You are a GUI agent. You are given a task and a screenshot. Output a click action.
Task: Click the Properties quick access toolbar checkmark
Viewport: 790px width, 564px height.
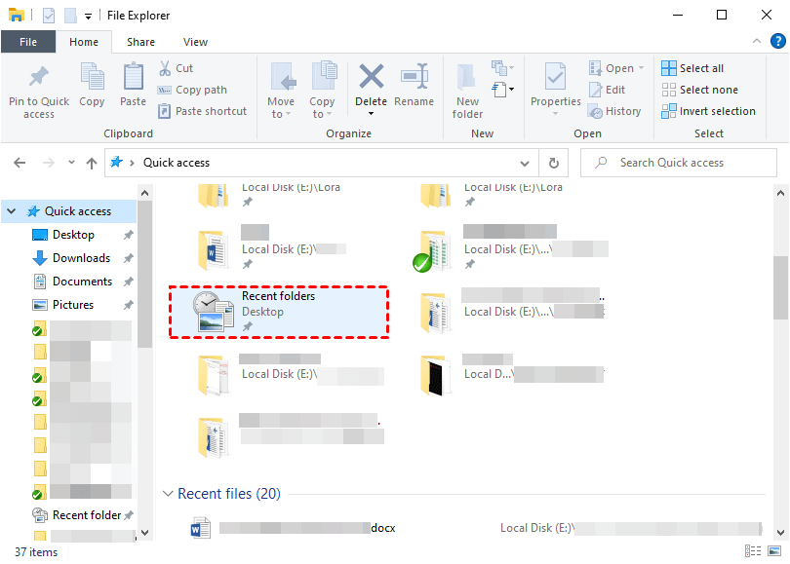(49, 16)
